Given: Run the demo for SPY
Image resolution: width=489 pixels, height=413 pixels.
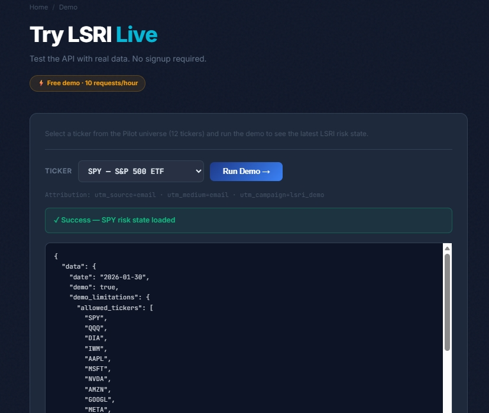Looking at the screenshot, I should (x=246, y=171).
